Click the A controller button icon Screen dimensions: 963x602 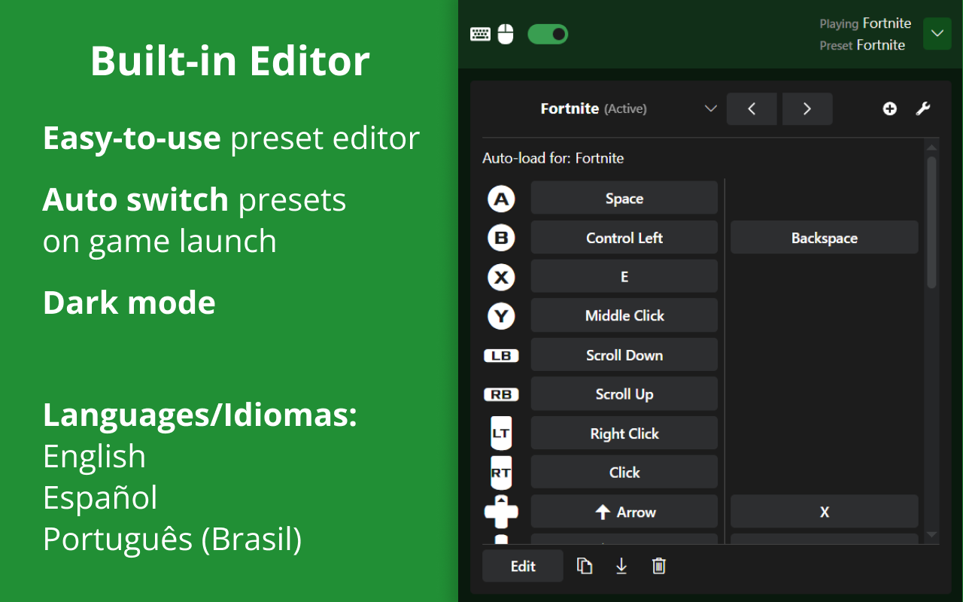tap(501, 199)
